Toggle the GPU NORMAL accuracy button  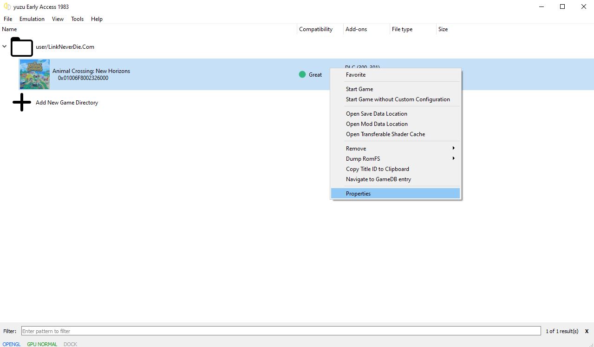click(42, 344)
